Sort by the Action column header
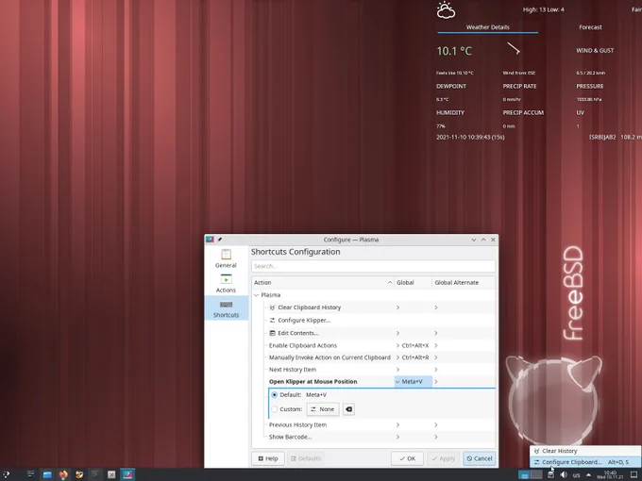 [x=323, y=283]
